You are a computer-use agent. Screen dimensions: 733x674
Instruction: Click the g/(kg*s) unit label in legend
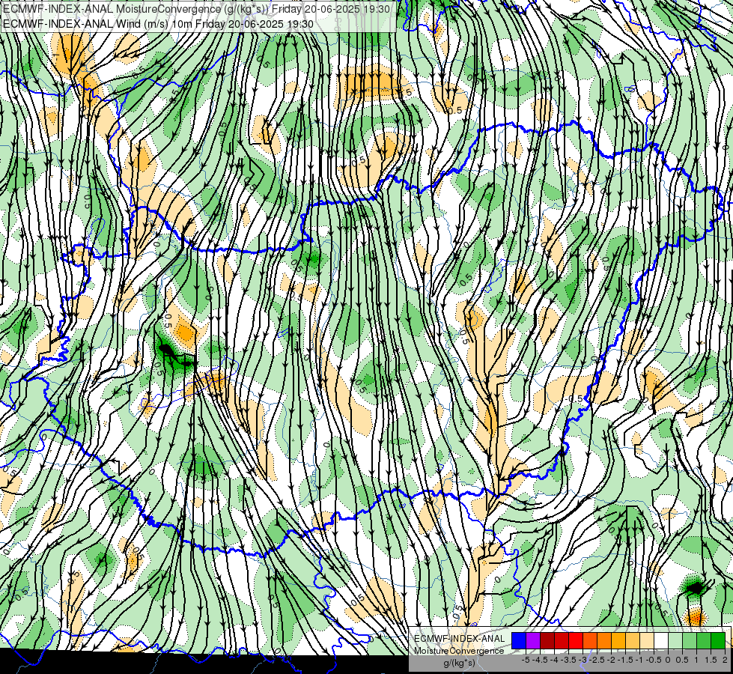tap(460, 664)
